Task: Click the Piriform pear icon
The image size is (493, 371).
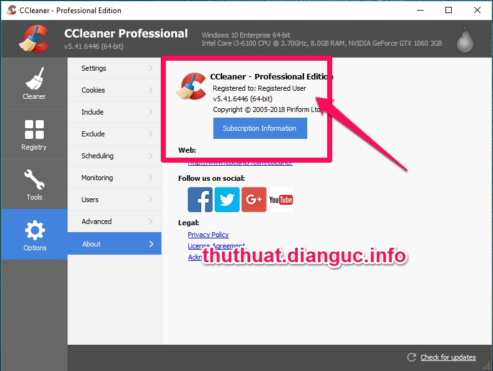Action: [465, 40]
